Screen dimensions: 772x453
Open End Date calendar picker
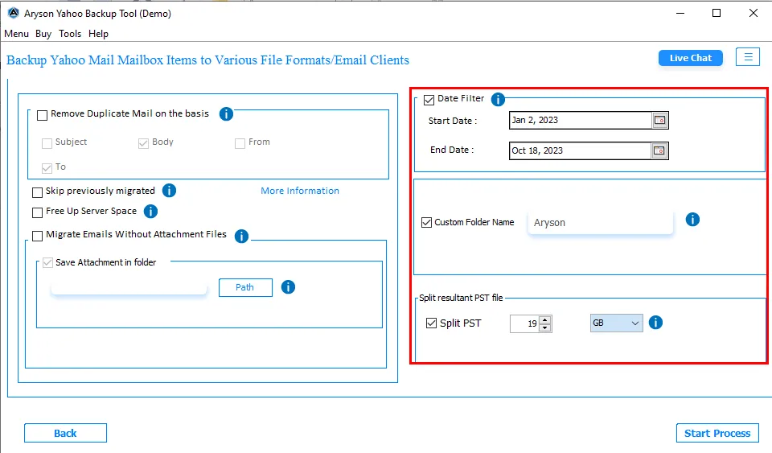click(659, 150)
